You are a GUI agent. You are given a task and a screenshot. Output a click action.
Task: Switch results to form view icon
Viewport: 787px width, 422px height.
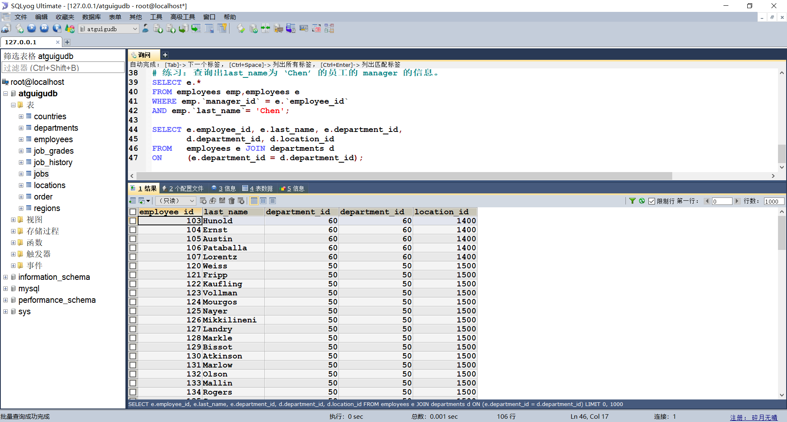263,201
